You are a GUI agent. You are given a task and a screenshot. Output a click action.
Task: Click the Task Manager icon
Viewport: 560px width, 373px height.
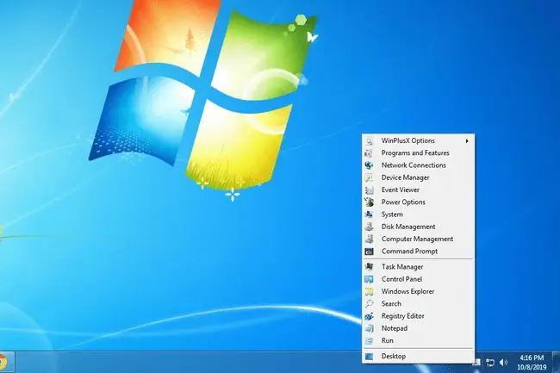coord(370,267)
